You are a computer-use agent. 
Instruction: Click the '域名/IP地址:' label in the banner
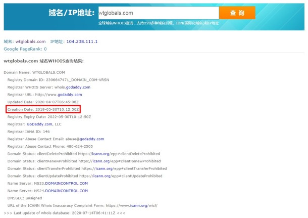click(72, 13)
